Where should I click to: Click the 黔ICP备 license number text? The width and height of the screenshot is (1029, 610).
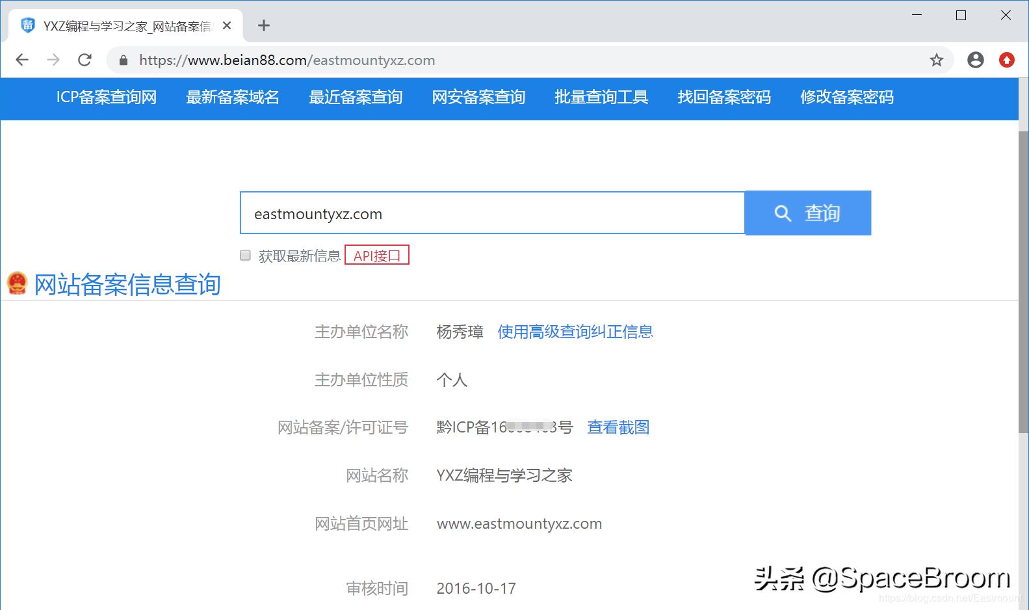(x=504, y=427)
